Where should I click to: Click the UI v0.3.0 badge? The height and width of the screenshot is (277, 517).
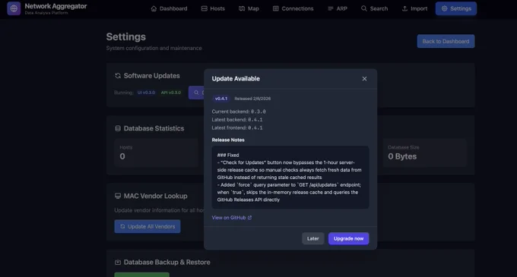(x=146, y=93)
